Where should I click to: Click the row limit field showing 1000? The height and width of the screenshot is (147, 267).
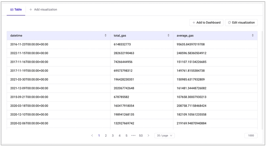[x=251, y=135]
